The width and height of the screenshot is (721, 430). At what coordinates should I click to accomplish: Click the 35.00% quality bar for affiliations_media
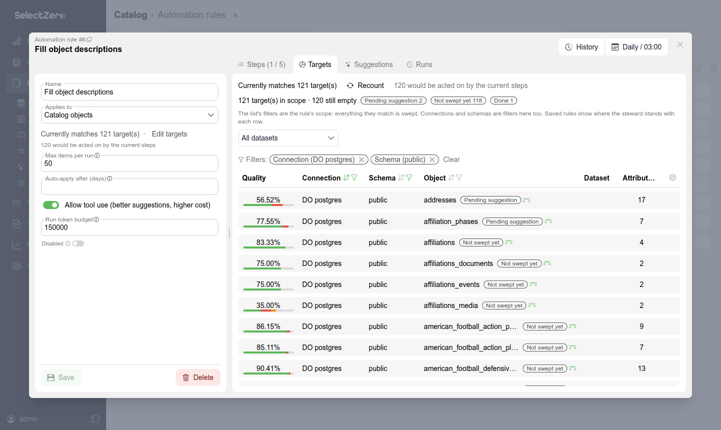(268, 310)
